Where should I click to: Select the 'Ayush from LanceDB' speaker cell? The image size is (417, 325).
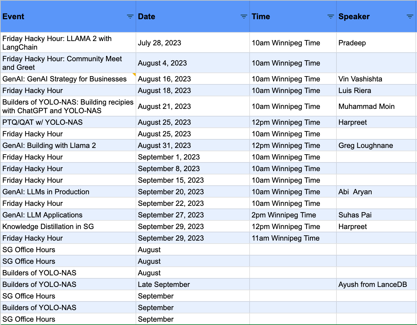pyautogui.click(x=376, y=284)
